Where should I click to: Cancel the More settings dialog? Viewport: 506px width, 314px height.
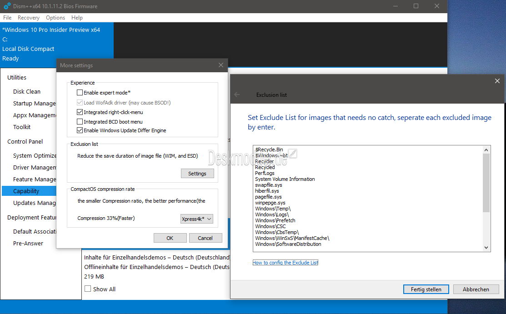point(205,238)
